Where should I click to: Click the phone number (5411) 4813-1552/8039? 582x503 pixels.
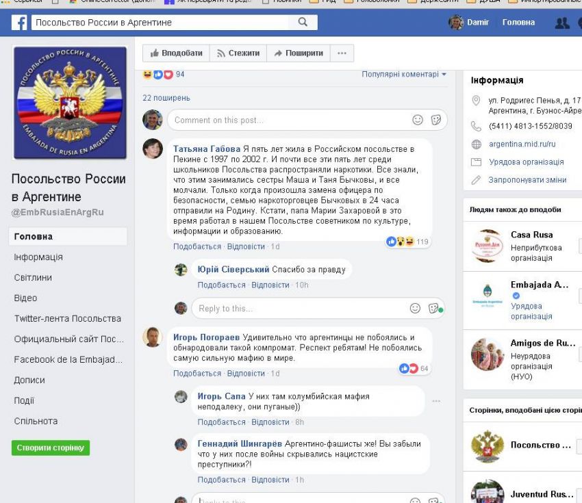pos(531,126)
